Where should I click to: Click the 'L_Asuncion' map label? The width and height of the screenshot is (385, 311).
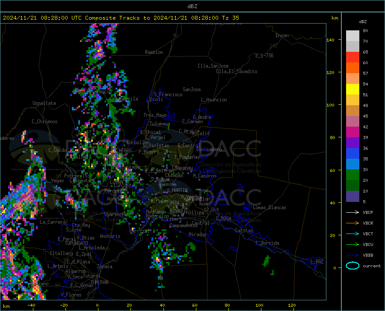[214, 100]
